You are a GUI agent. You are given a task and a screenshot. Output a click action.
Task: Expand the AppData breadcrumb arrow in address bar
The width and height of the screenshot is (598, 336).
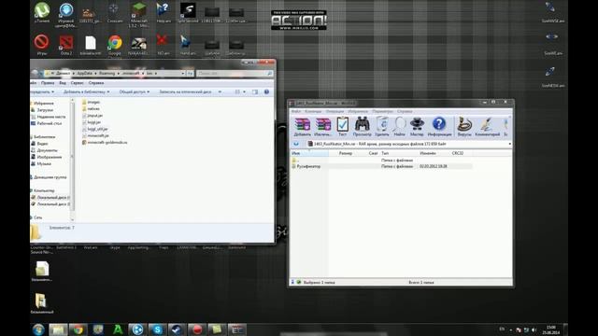pyautogui.click(x=95, y=73)
